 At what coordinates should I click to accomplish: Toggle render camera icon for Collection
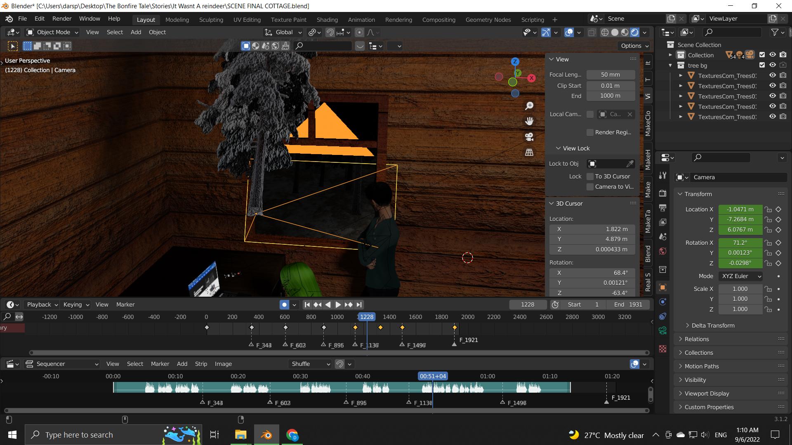coord(783,55)
